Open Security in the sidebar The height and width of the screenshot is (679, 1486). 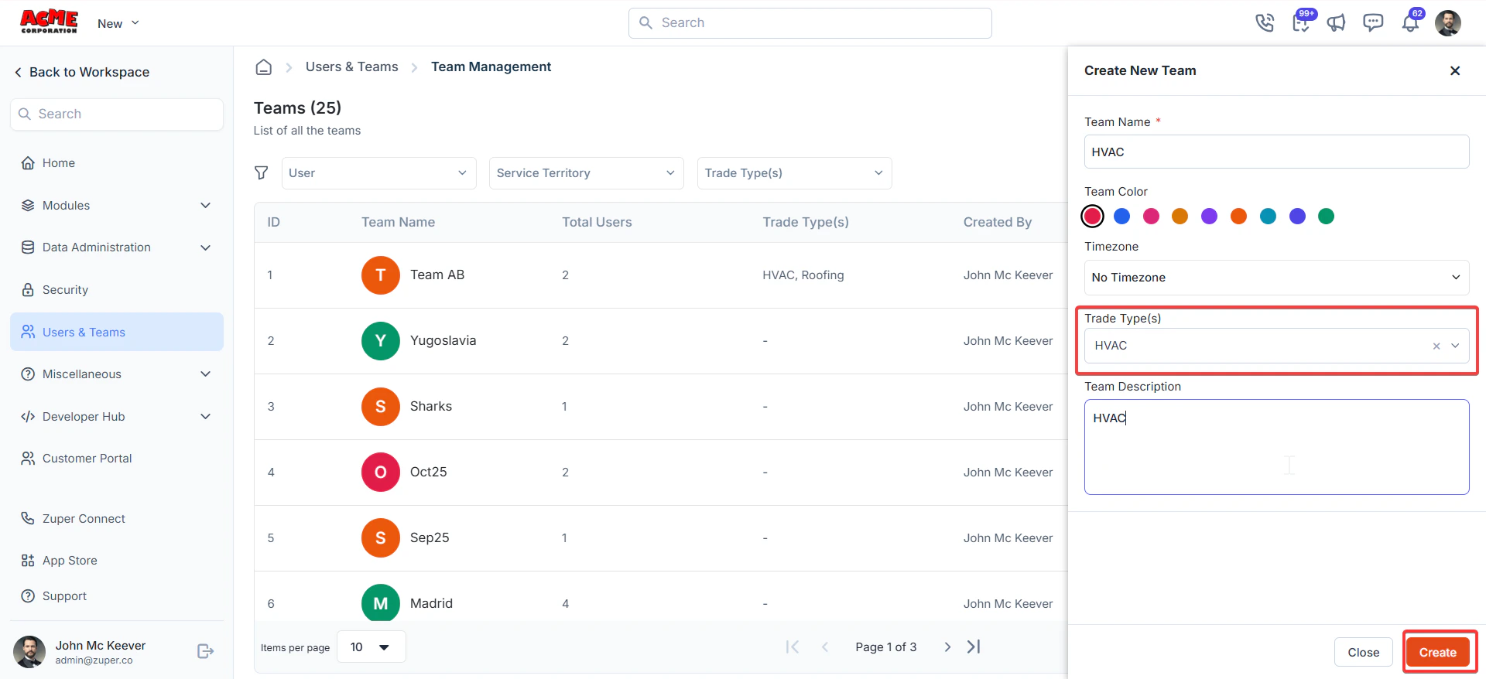(x=117, y=290)
